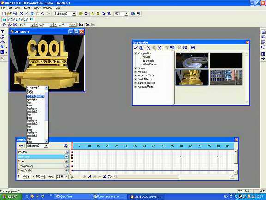Toggle the icon at the end of the Scale row
The height and width of the screenshot is (200, 266).
click(67, 162)
